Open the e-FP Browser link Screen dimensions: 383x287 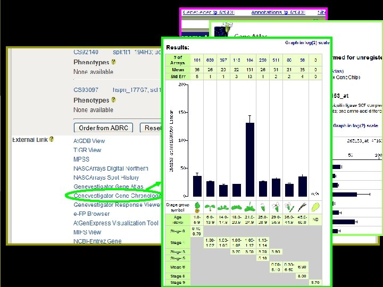click(91, 214)
